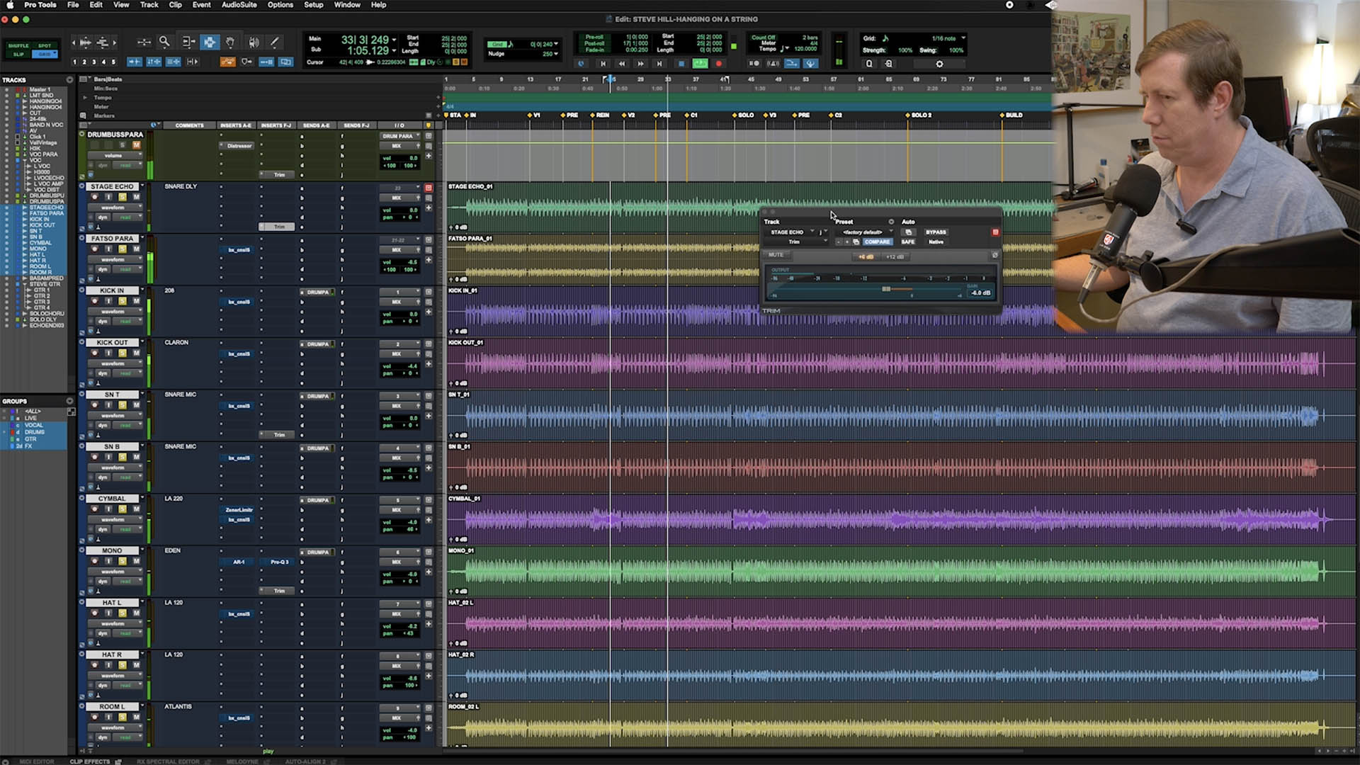Image resolution: width=1360 pixels, height=765 pixels.
Task: Open STAGE ECHO track view waveform selector
Action: pos(115,208)
